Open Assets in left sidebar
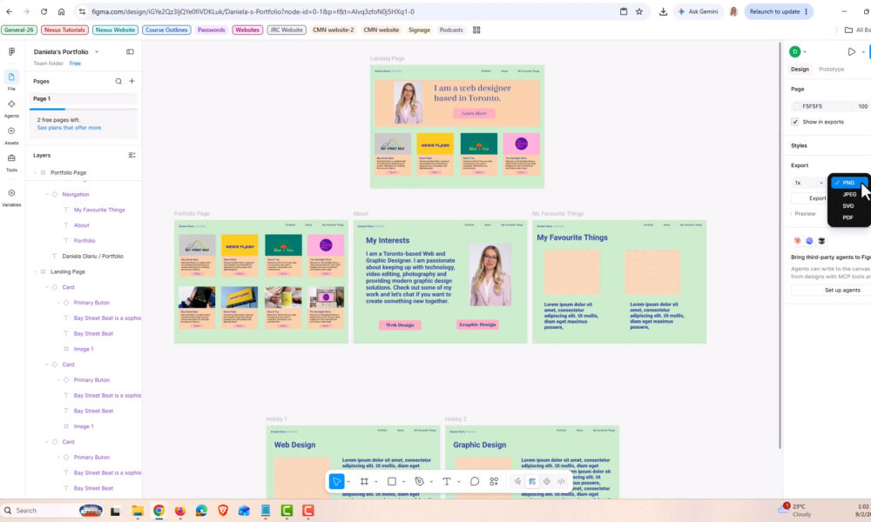Viewport: 871px width, 522px height. (11, 135)
